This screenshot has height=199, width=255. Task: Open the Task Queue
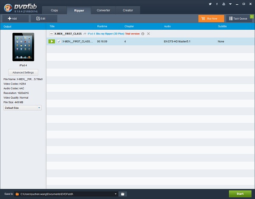[x=238, y=19]
